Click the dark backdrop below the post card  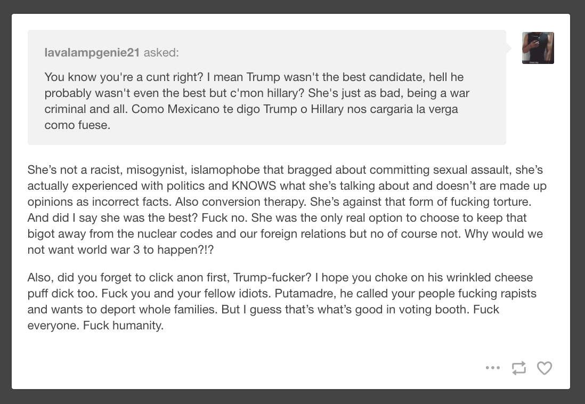292,397
